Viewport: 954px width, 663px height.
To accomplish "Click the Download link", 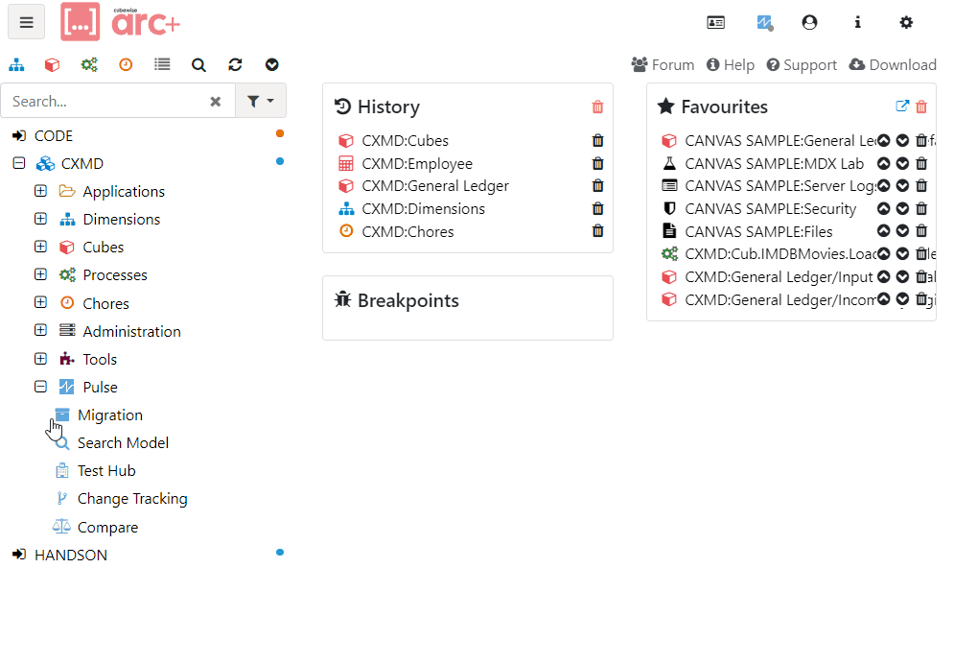I will click(x=892, y=65).
